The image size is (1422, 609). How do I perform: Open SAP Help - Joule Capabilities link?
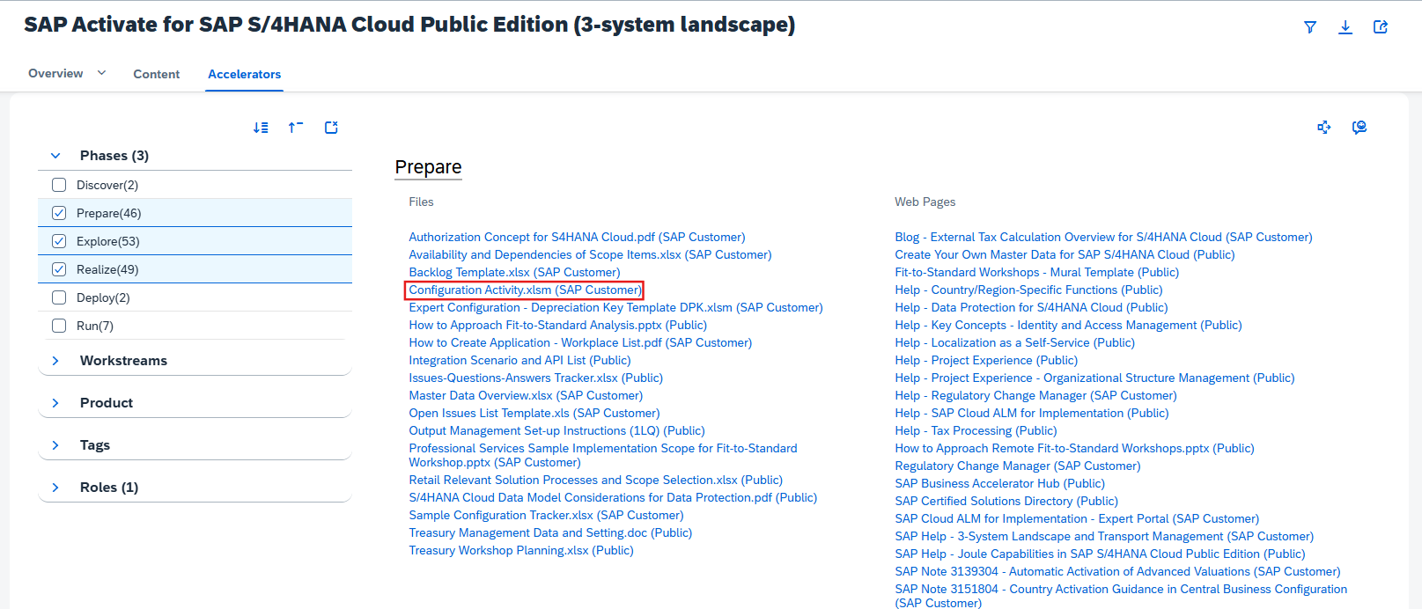1100,554
